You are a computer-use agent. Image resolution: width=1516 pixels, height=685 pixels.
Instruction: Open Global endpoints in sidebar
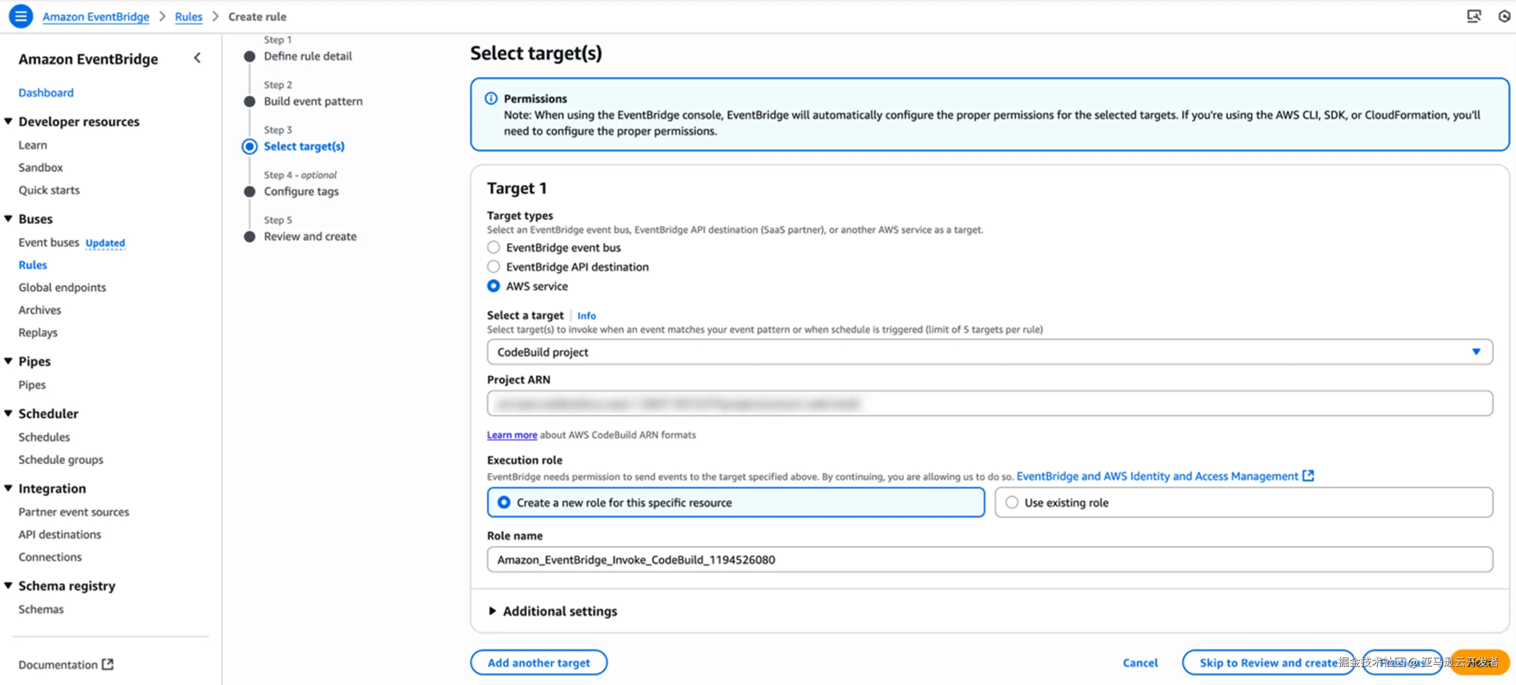(62, 287)
